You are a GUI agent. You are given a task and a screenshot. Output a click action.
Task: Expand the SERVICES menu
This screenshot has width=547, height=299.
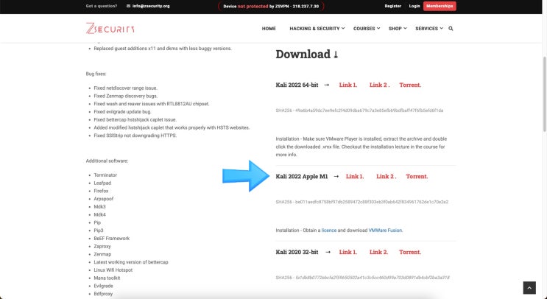coord(428,29)
